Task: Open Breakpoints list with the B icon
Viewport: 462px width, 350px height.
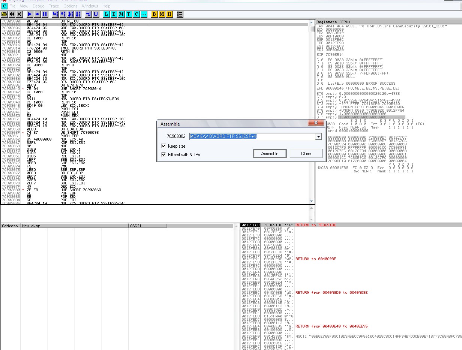Action: pyautogui.click(x=154, y=14)
